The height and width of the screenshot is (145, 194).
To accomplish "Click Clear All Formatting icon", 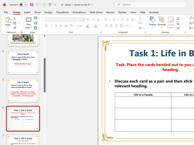I will pyautogui.click(x=99, y=19).
